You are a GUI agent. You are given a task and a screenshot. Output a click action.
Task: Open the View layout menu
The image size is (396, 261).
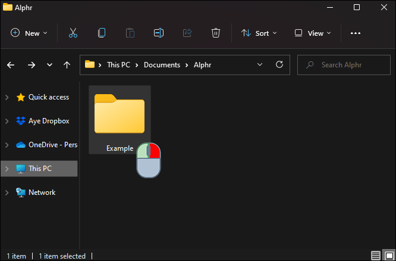coord(313,33)
